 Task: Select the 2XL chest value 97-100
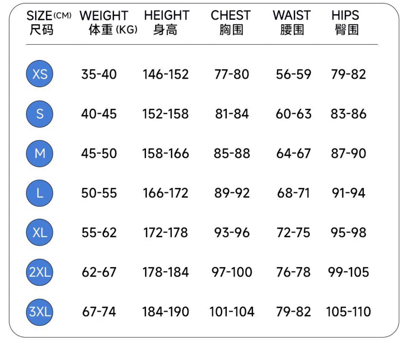tap(232, 272)
